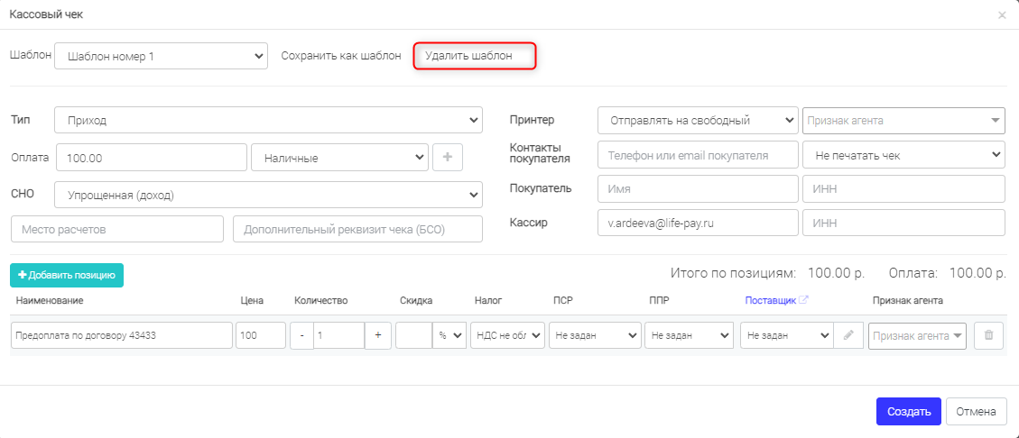Open the Наличные payment method dropdown
Screen dimensions: 1019x438
pyautogui.click(x=340, y=158)
